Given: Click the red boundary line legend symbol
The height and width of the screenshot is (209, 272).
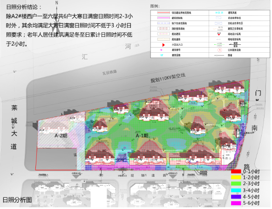Looking at the screenshot, I should (x=163, y=13).
